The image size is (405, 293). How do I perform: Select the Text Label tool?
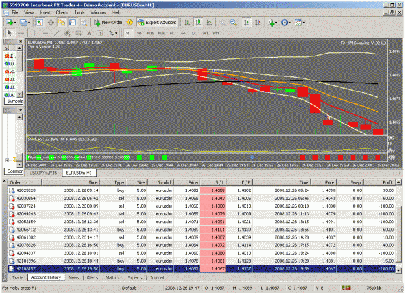(100, 33)
